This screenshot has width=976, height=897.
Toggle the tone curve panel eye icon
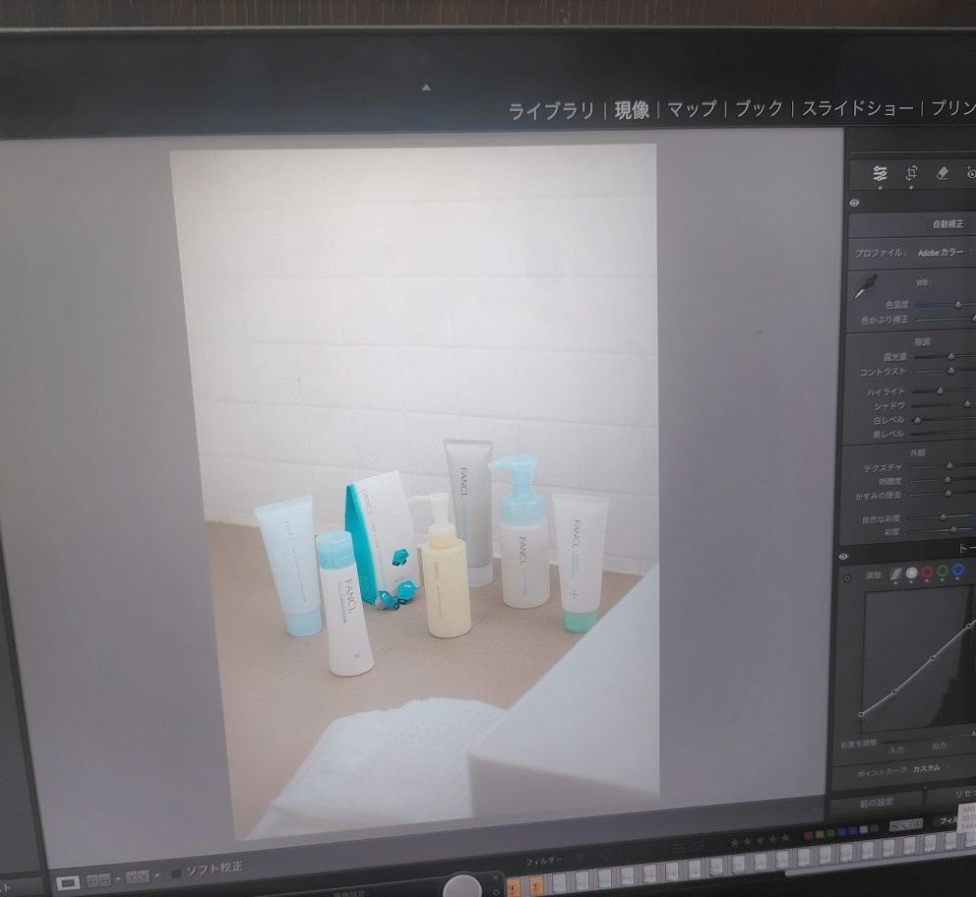tap(845, 555)
